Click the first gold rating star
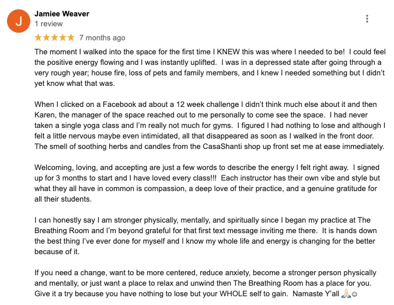Screen dimensions: 394x305 point(39,38)
